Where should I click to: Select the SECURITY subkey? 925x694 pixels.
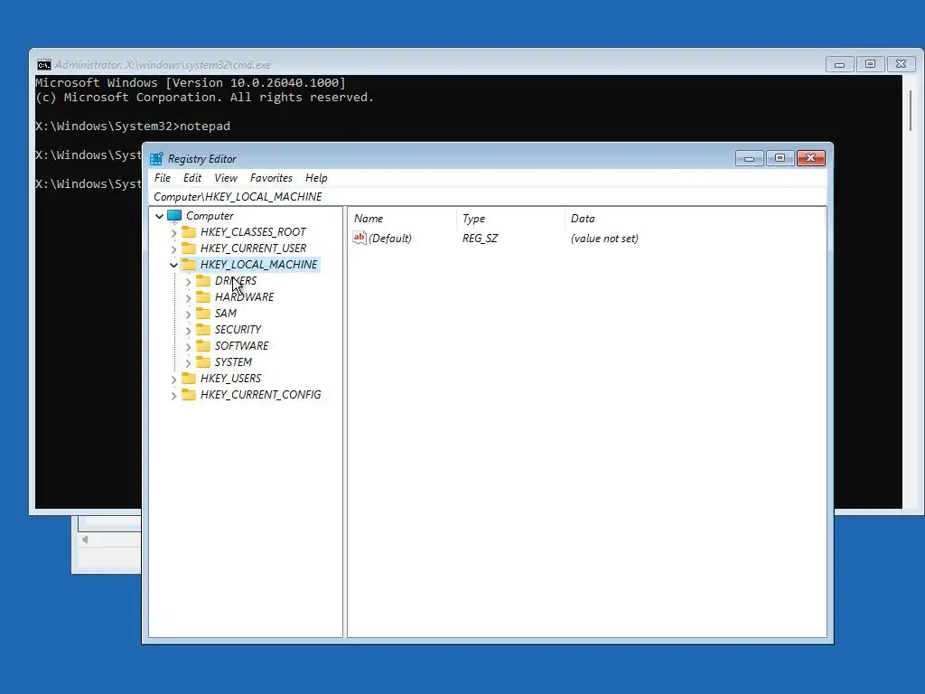coord(238,329)
